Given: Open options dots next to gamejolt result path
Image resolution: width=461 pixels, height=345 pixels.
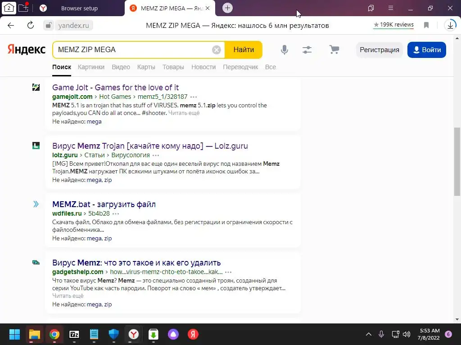Looking at the screenshot, I should pos(194,97).
